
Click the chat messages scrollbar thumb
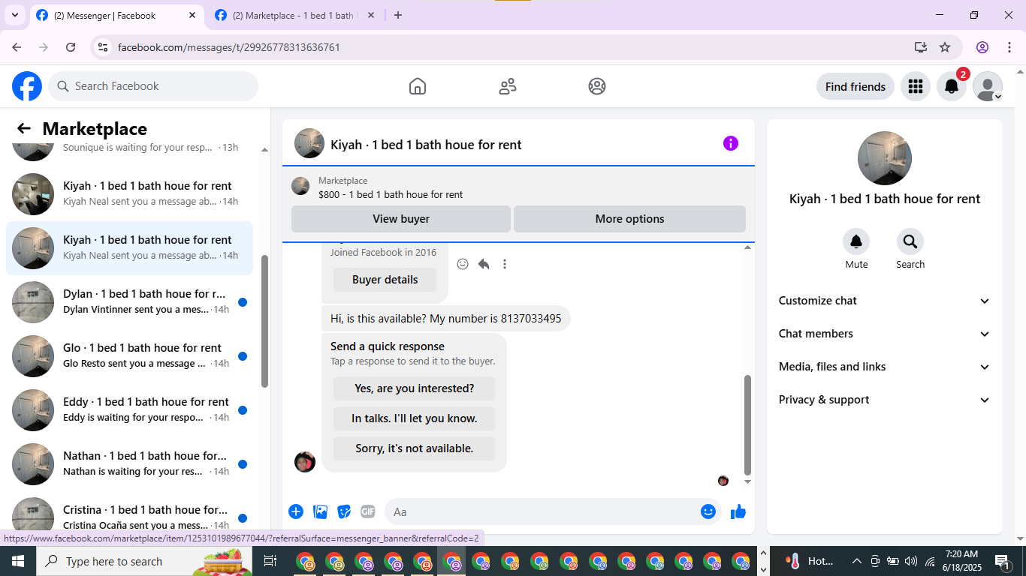pyautogui.click(x=747, y=424)
